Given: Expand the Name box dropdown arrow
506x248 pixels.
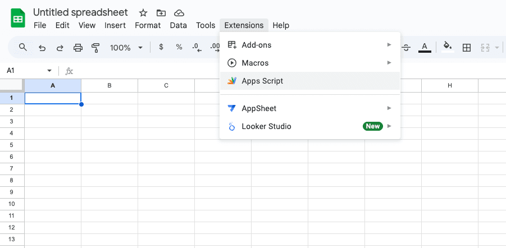Looking at the screenshot, I should click(49, 71).
